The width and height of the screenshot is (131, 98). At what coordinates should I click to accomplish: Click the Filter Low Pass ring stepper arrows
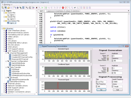tap(96, 82)
